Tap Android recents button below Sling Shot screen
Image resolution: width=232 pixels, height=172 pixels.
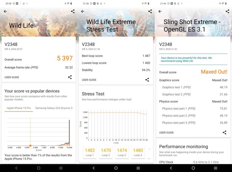point(215,168)
